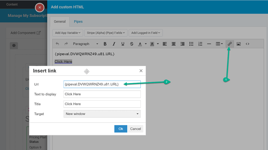The height and width of the screenshot is (150, 268).
Task: Undo the last edit in the toolbar
Action: (57, 44)
